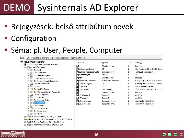Toggle the OU=Partners tree expander
Image resolution: width=184 pixels, height=138 pixels.
tap(28, 98)
